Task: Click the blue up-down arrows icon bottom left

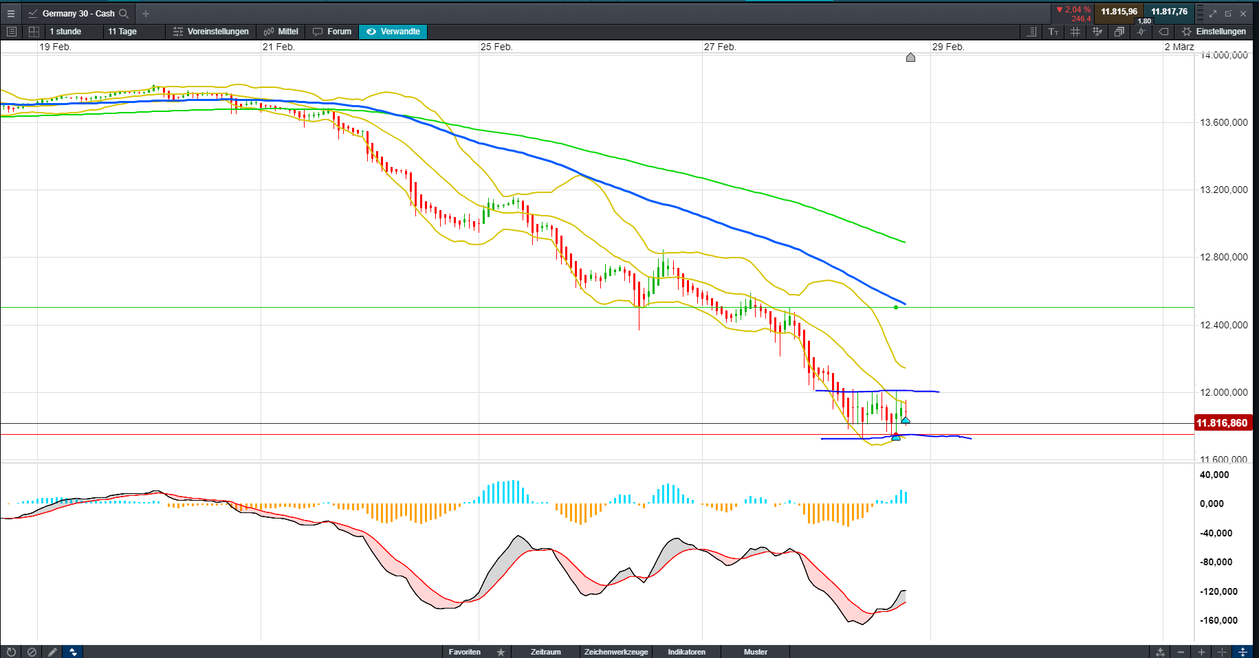Action: (73, 652)
